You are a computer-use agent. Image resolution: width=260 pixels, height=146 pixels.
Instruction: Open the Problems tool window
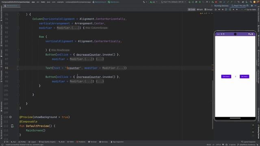[81, 142]
